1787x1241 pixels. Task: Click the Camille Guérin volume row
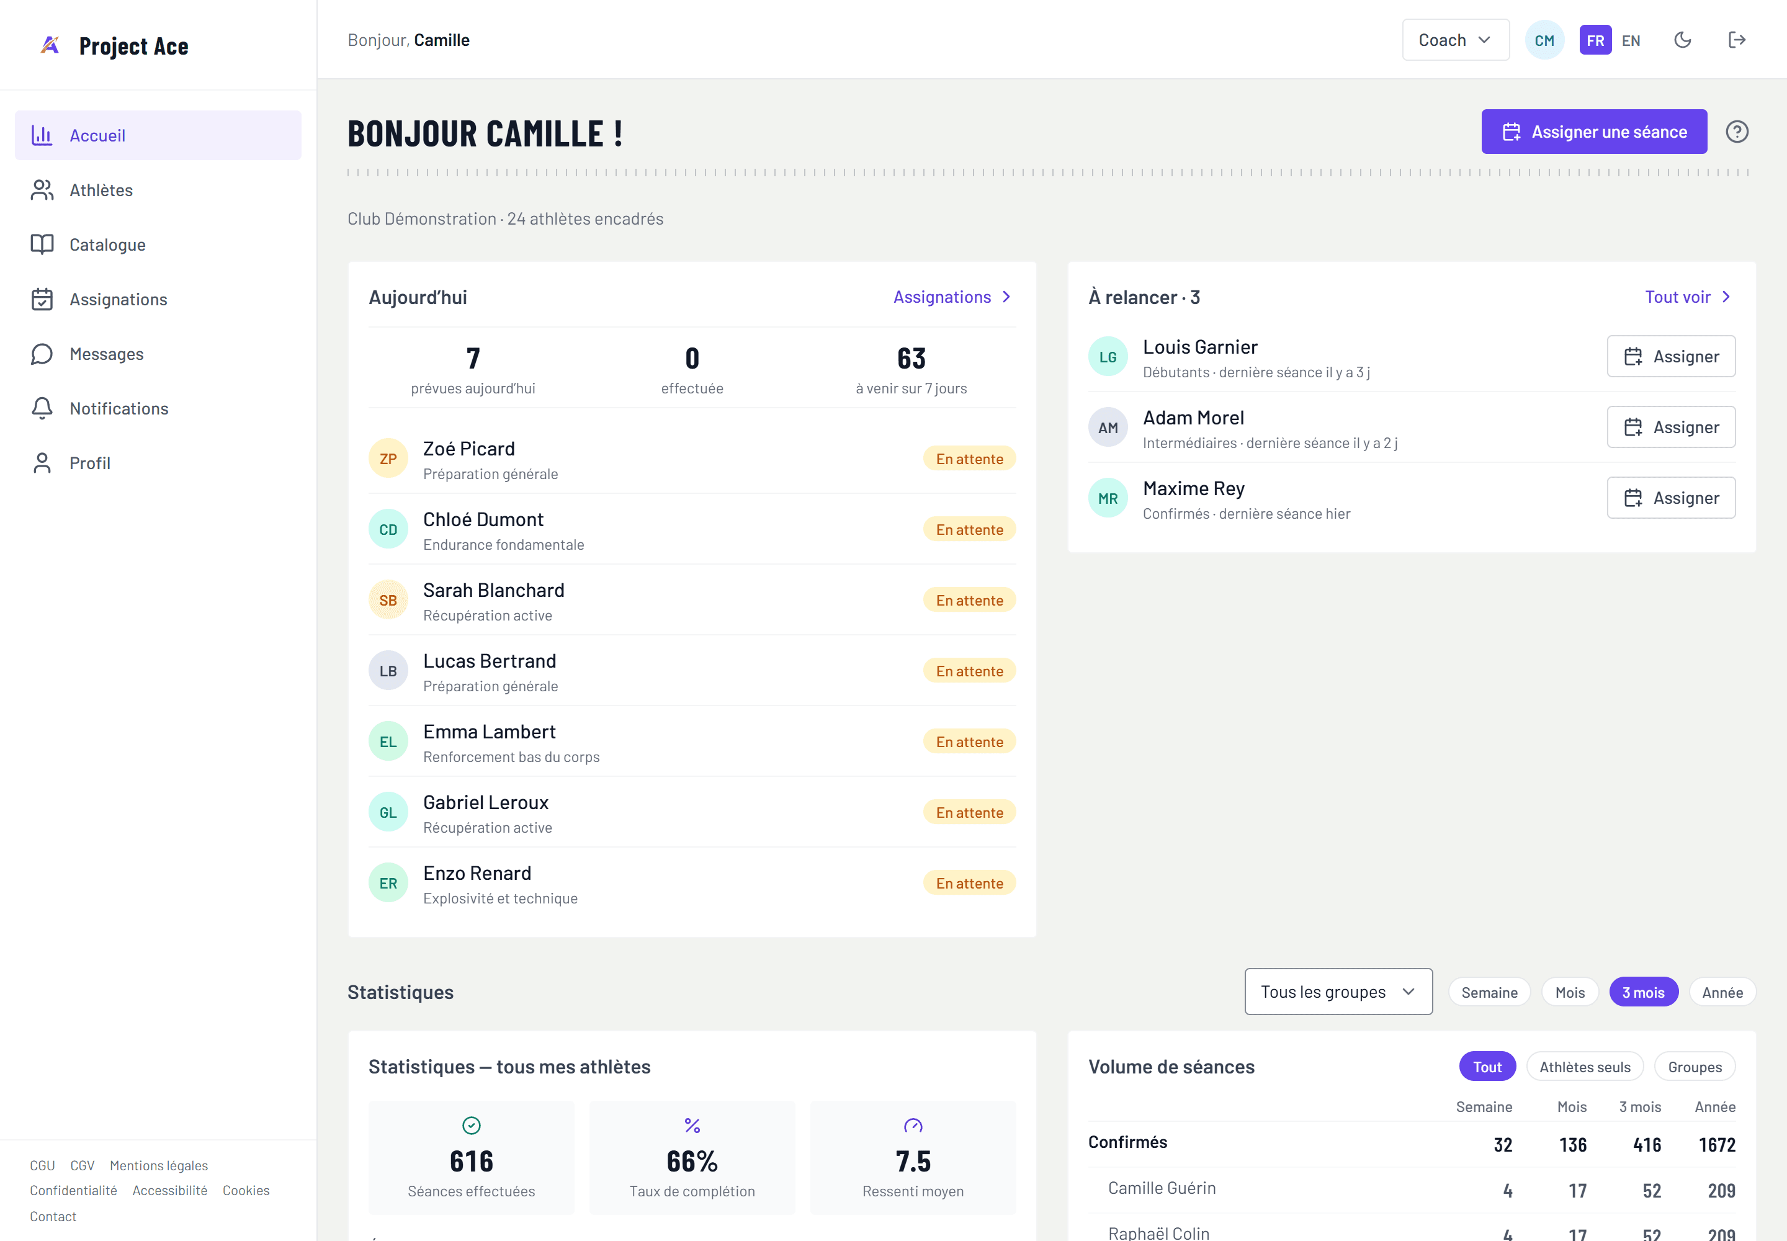1410,1189
